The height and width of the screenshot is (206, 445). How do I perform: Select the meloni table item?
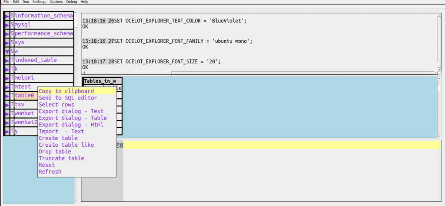pos(24,78)
